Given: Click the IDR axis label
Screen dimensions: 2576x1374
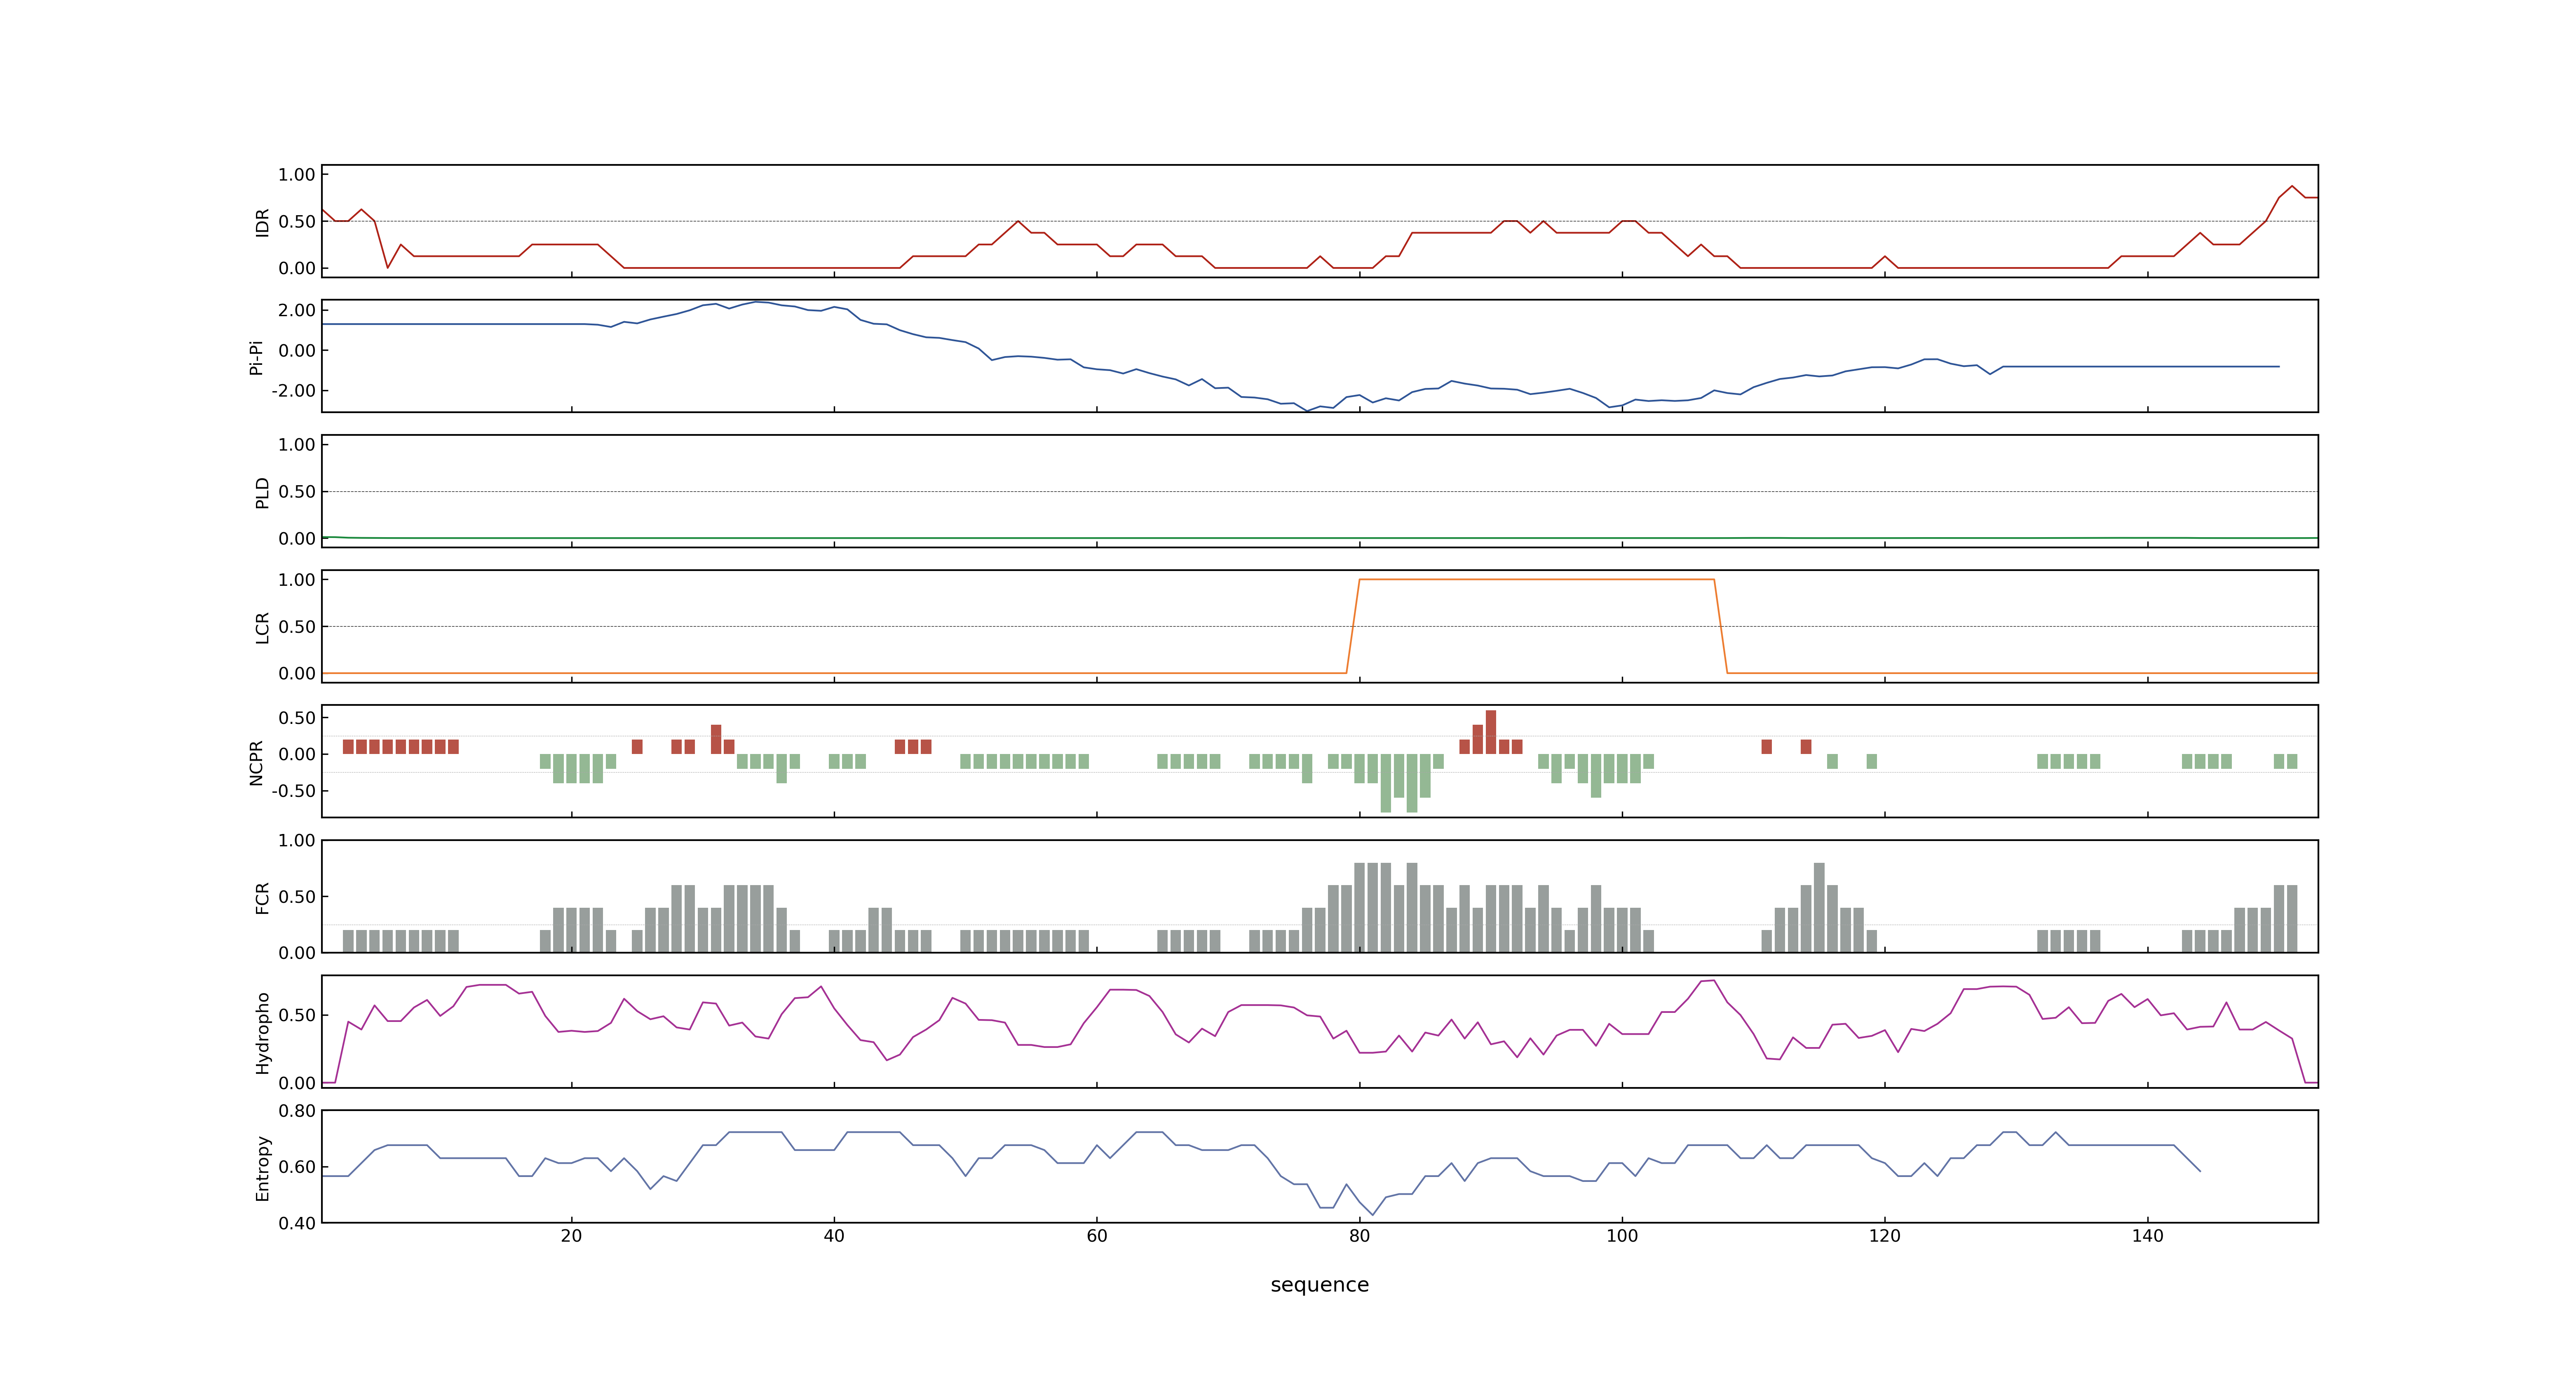Looking at the screenshot, I should tap(262, 222).
